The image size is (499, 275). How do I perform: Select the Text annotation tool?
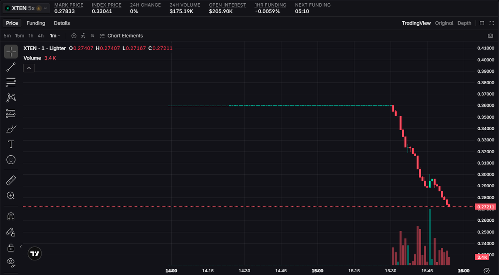[11, 144]
